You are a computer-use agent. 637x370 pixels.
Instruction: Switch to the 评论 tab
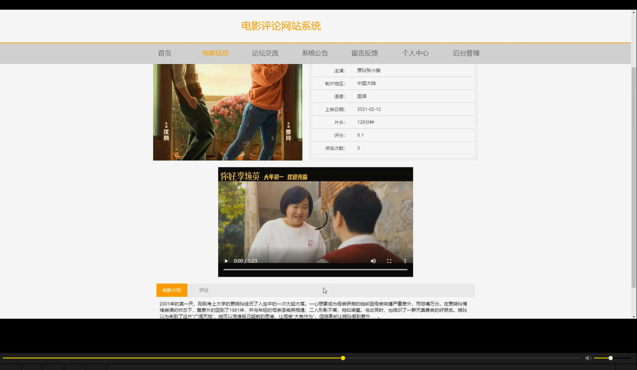pos(204,290)
